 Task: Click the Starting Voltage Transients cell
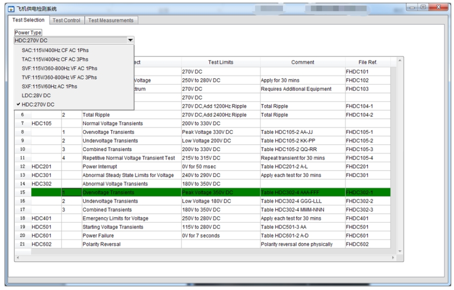[x=131, y=227]
